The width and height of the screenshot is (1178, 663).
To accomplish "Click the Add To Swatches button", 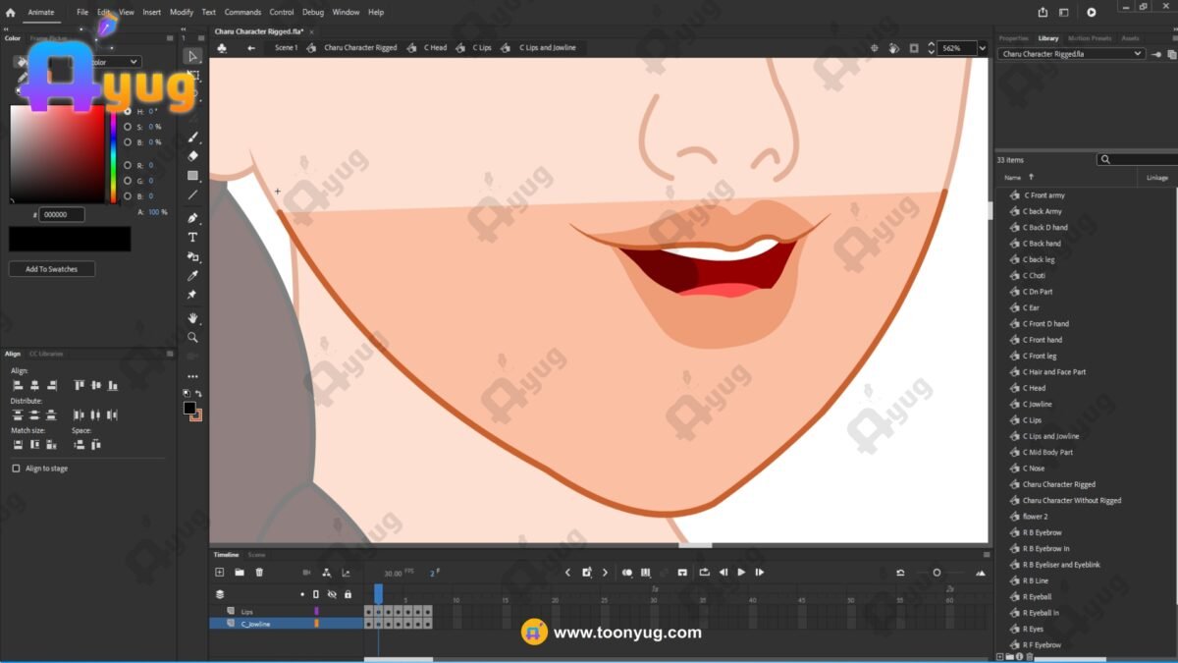I will coord(52,269).
